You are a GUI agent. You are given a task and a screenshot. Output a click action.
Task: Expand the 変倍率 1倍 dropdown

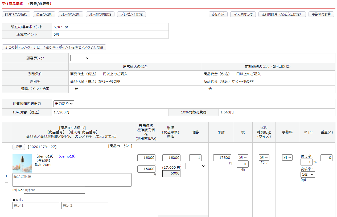click(x=307, y=175)
